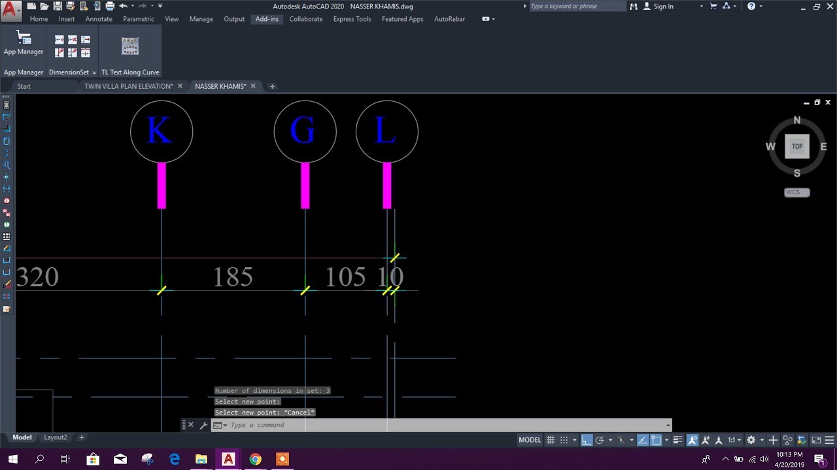Click the command line customize wrench icon
The height and width of the screenshot is (470, 837).
(203, 425)
